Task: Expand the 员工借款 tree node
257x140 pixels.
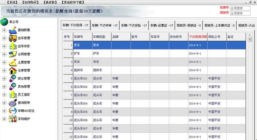Action: click(4, 95)
